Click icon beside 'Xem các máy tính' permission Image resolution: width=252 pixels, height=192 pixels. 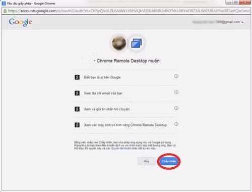point(77,125)
